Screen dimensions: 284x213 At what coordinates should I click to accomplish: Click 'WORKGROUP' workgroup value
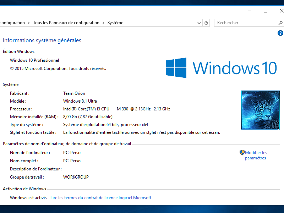76,177
